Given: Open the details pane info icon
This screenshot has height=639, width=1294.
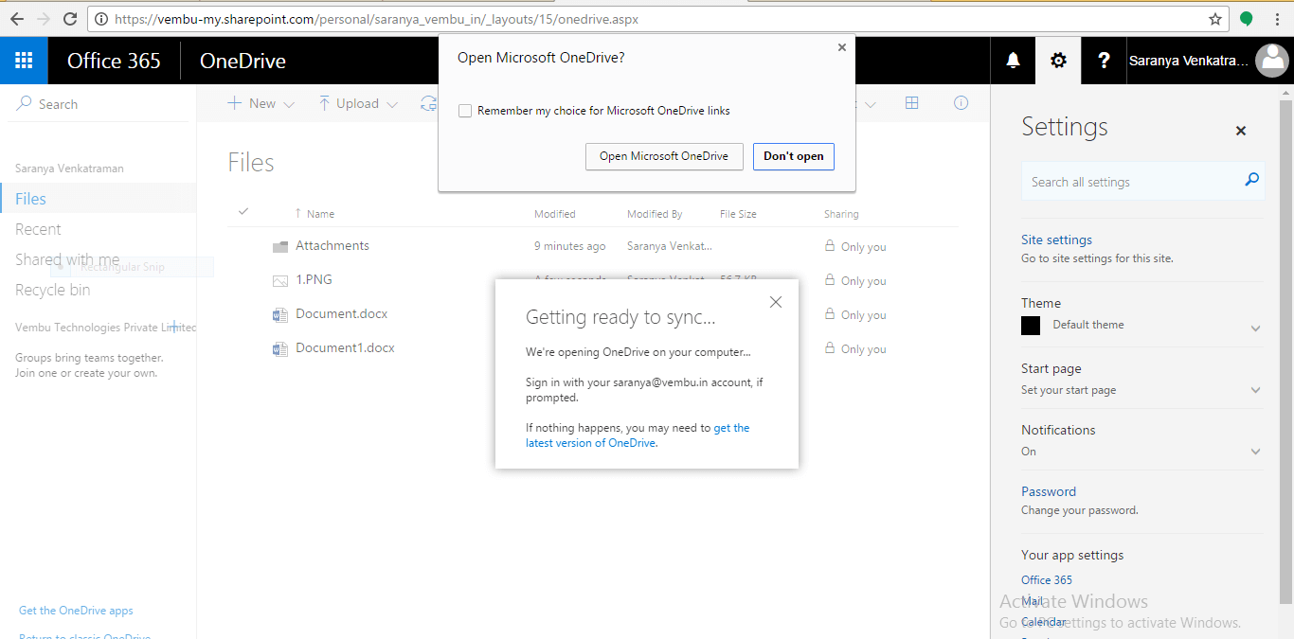Looking at the screenshot, I should 961,102.
